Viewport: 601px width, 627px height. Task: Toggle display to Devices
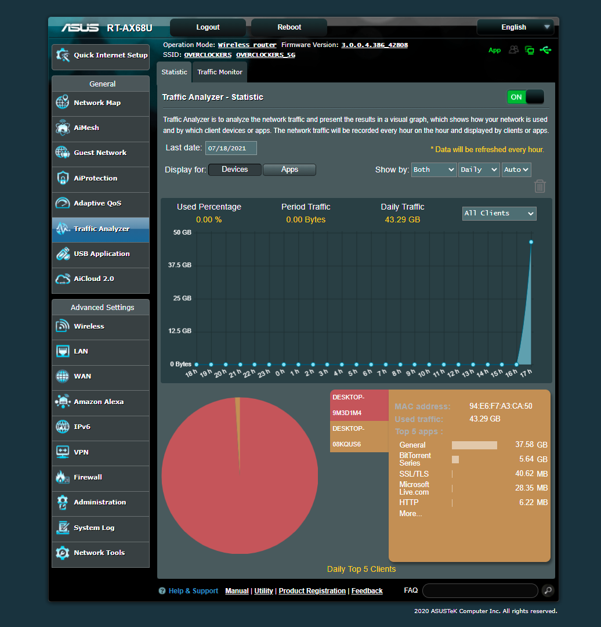click(x=235, y=170)
